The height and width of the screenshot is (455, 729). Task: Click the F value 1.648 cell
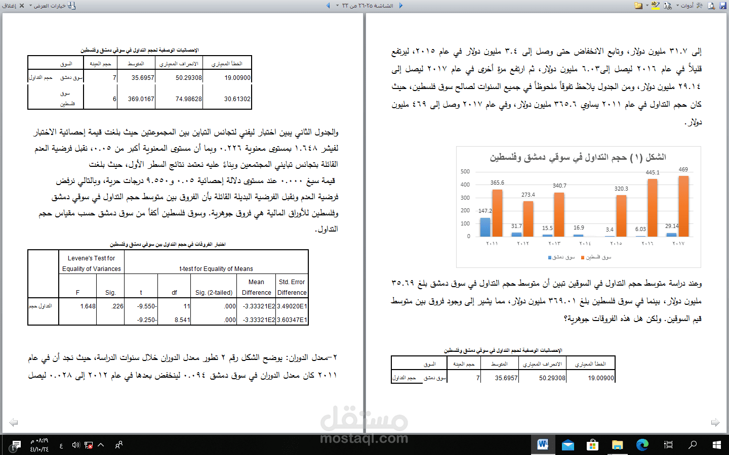point(88,306)
